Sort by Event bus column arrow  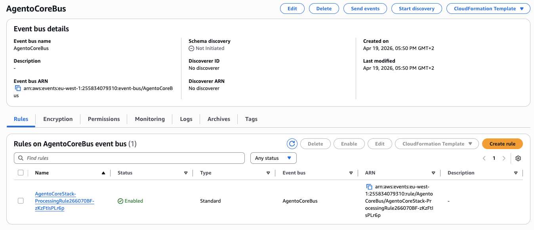(351, 173)
